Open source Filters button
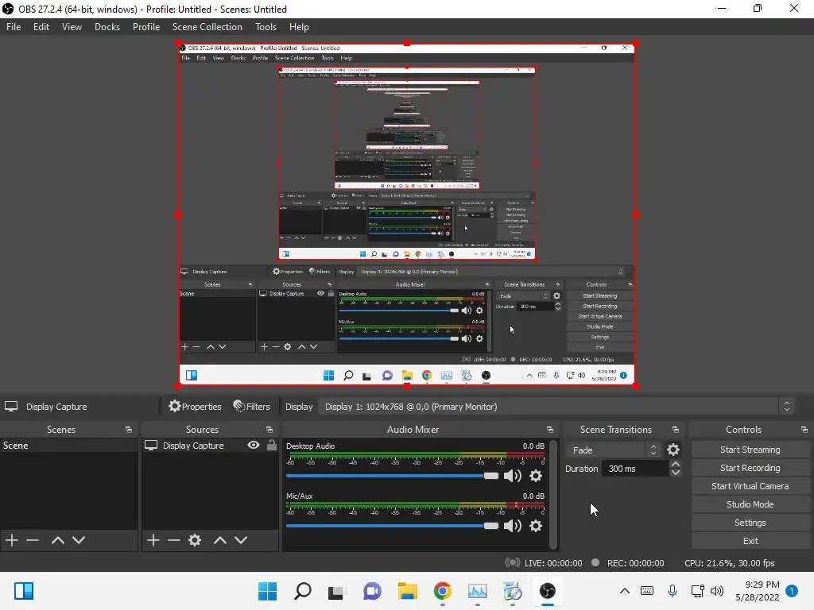Image resolution: width=814 pixels, height=610 pixels. click(x=252, y=407)
